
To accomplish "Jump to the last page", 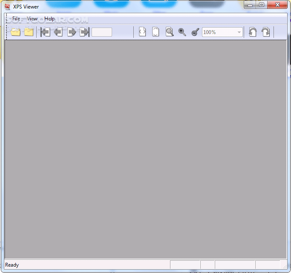I will click(84, 32).
